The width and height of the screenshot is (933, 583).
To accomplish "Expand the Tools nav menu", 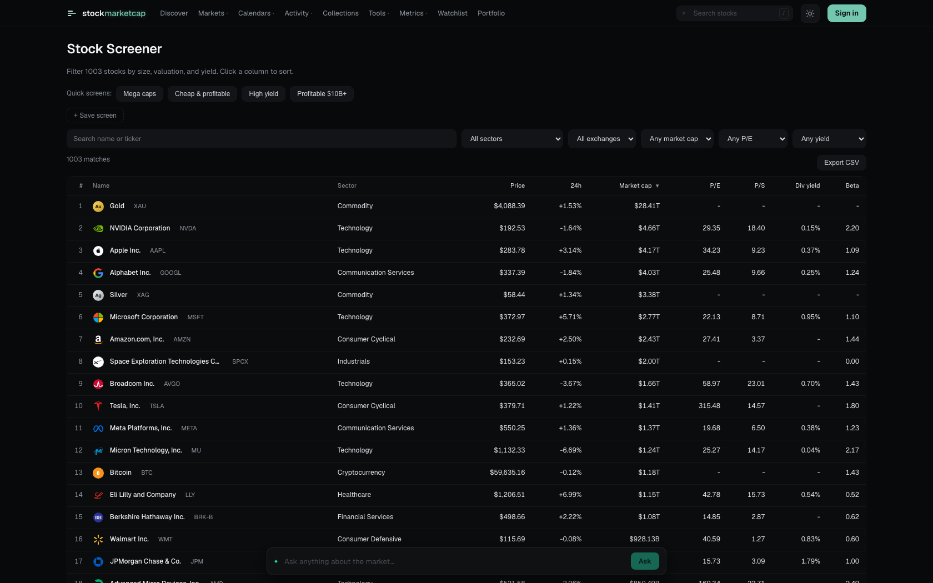I will pyautogui.click(x=379, y=13).
